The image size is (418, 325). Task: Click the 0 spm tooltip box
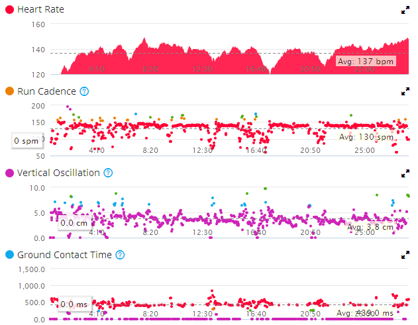point(26,140)
